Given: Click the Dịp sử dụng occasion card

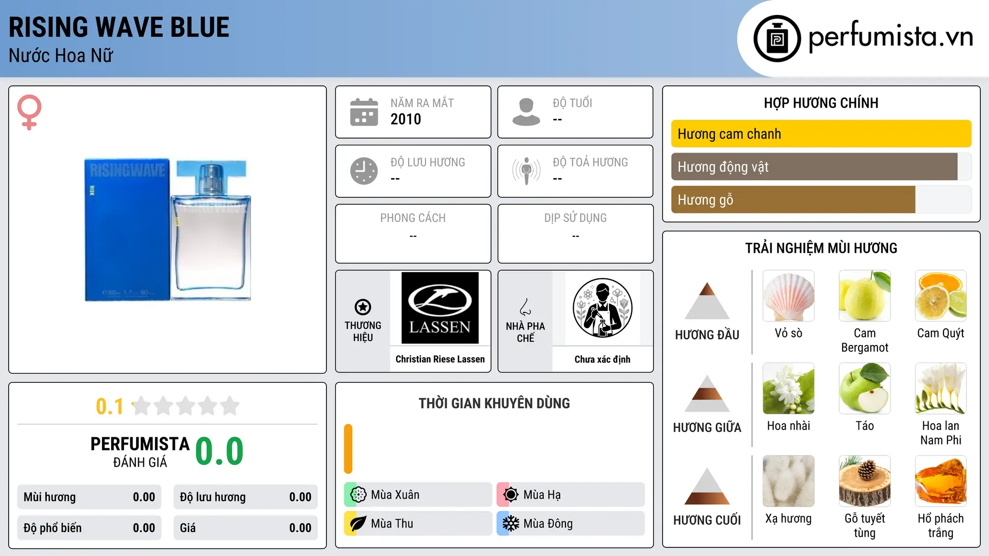Looking at the screenshot, I should [575, 234].
